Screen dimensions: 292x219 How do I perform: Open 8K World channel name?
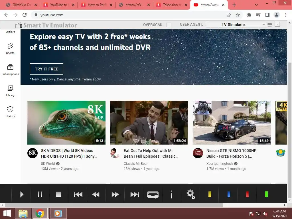tap(48, 163)
